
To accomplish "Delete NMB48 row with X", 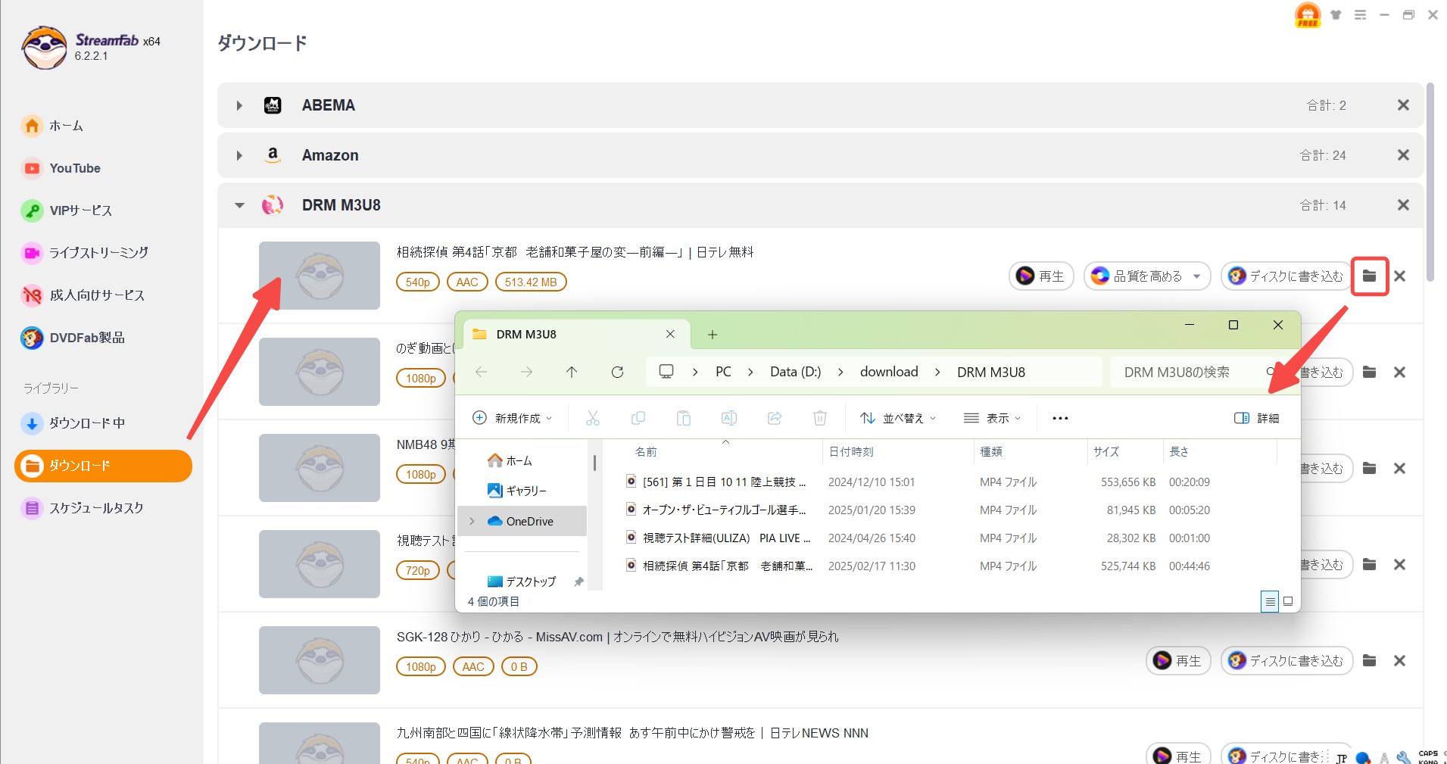I will coord(1400,469).
